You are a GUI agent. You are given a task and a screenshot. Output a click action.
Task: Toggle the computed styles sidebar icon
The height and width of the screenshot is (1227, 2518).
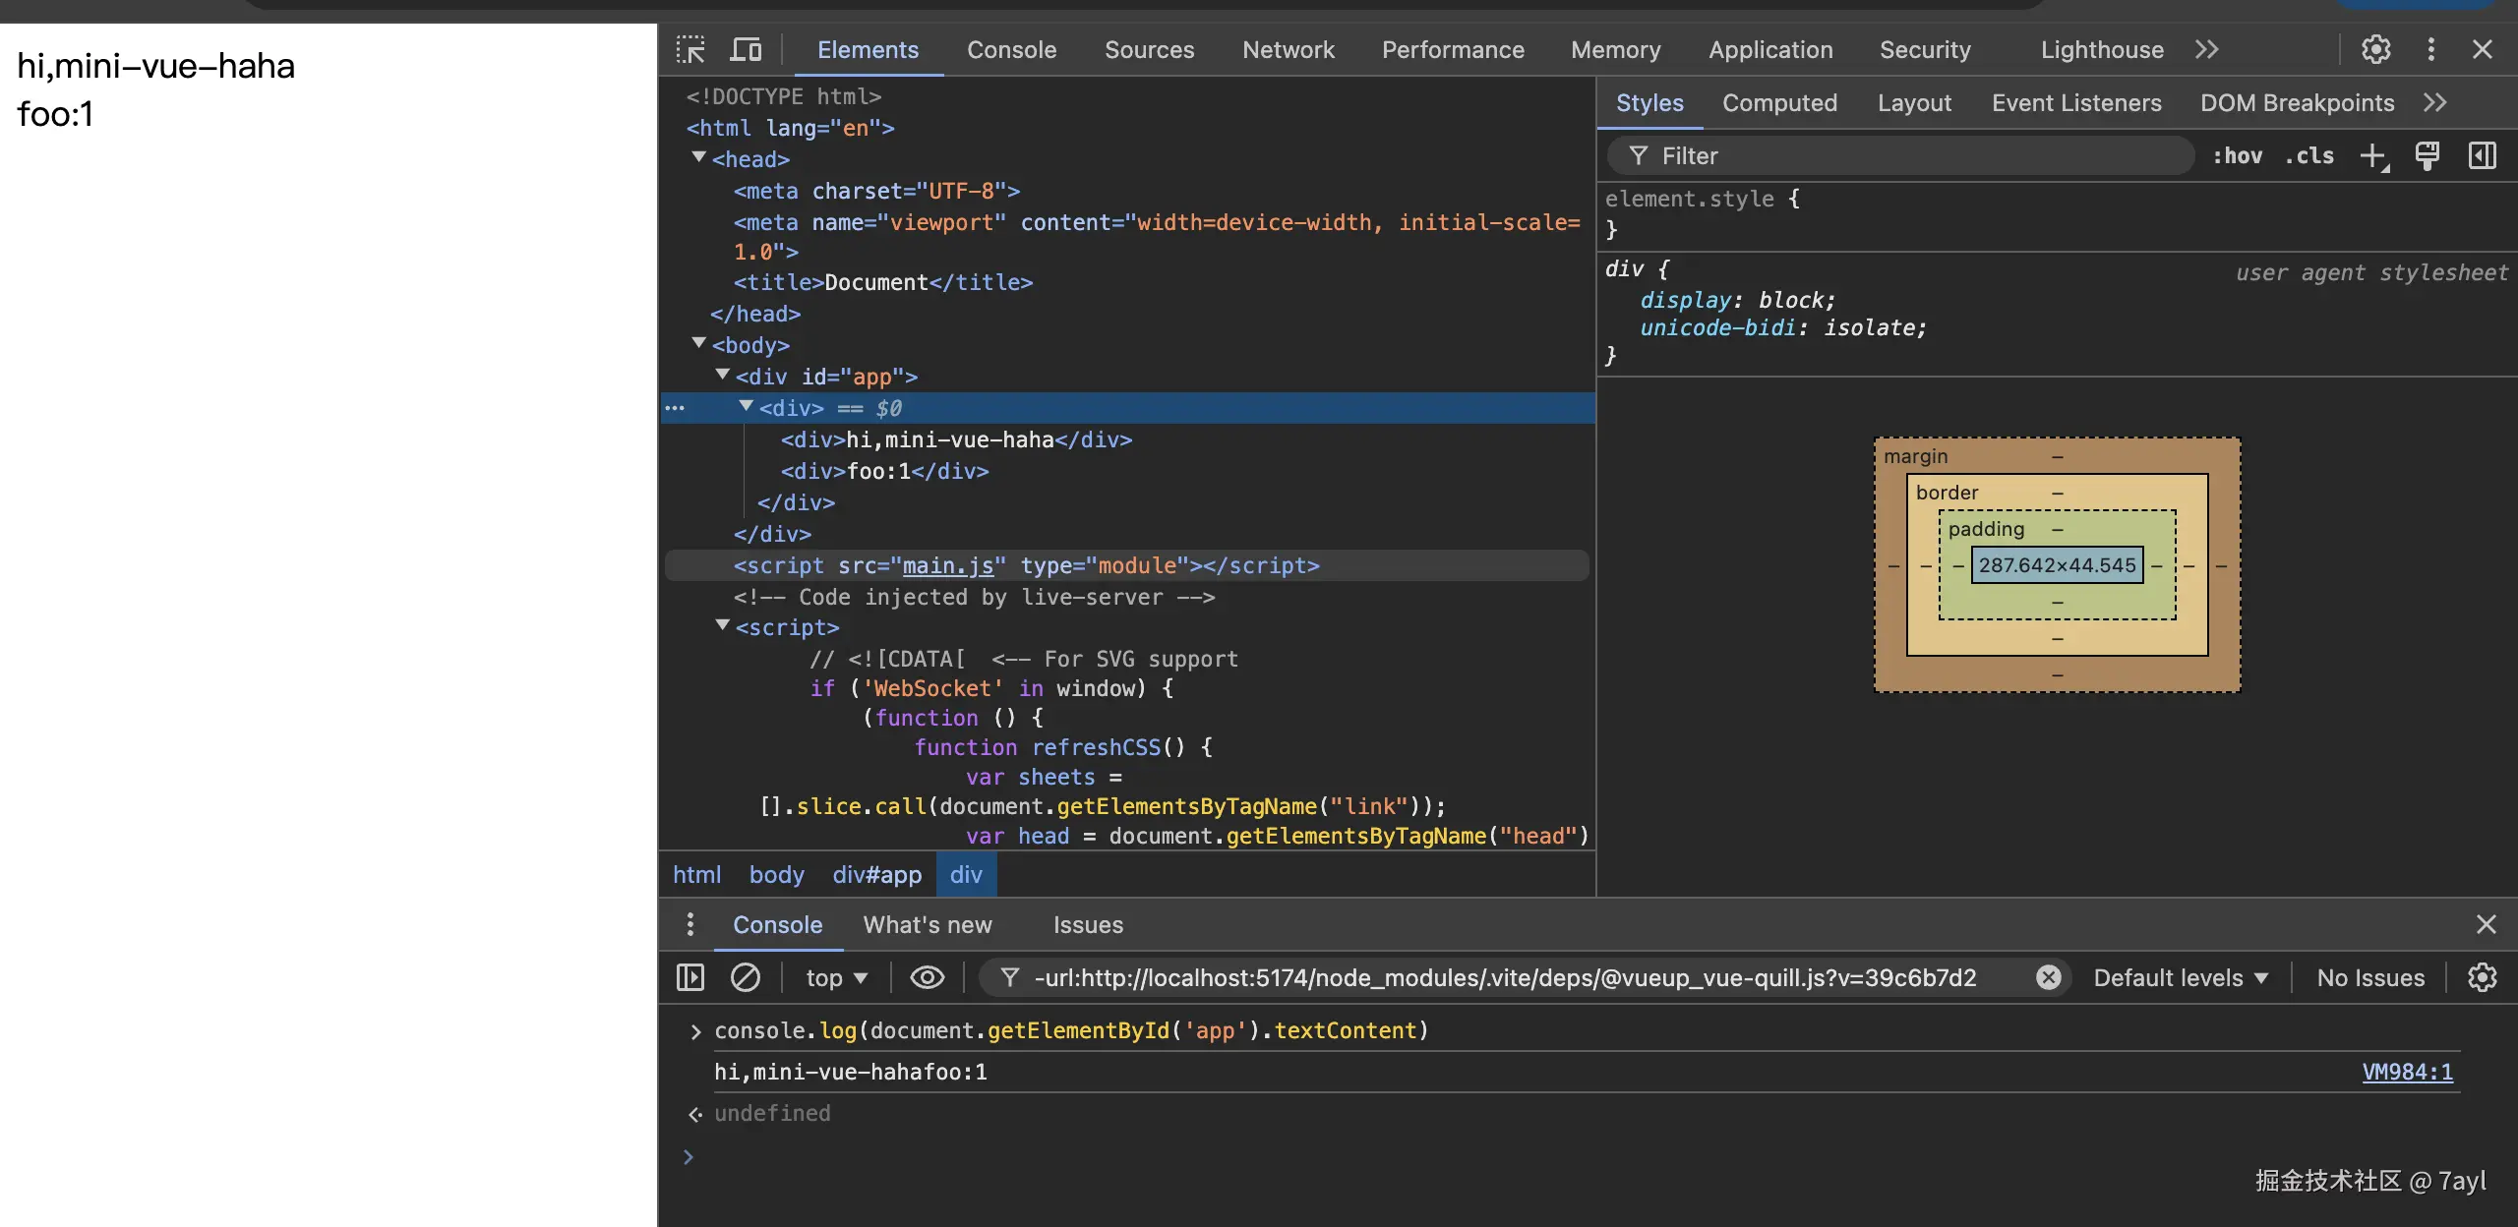pyautogui.click(x=2482, y=155)
